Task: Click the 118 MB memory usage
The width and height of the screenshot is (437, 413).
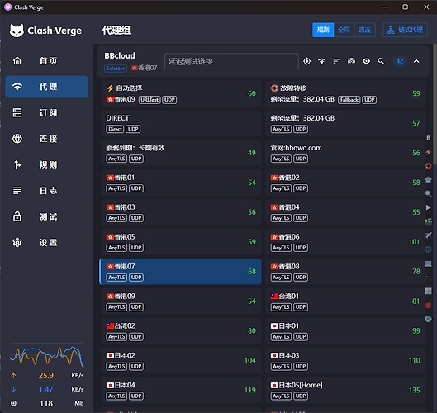Action: 46,403
